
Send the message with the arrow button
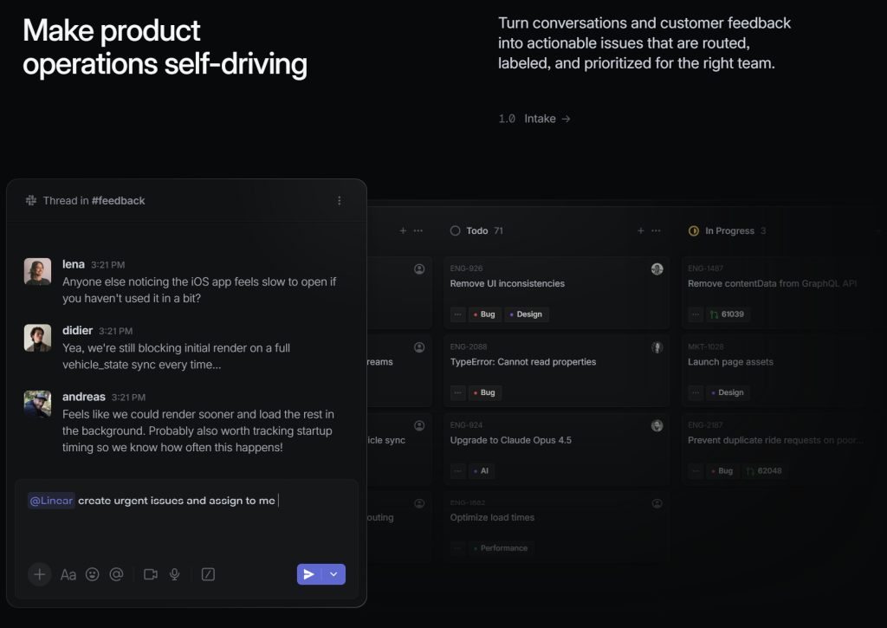309,574
